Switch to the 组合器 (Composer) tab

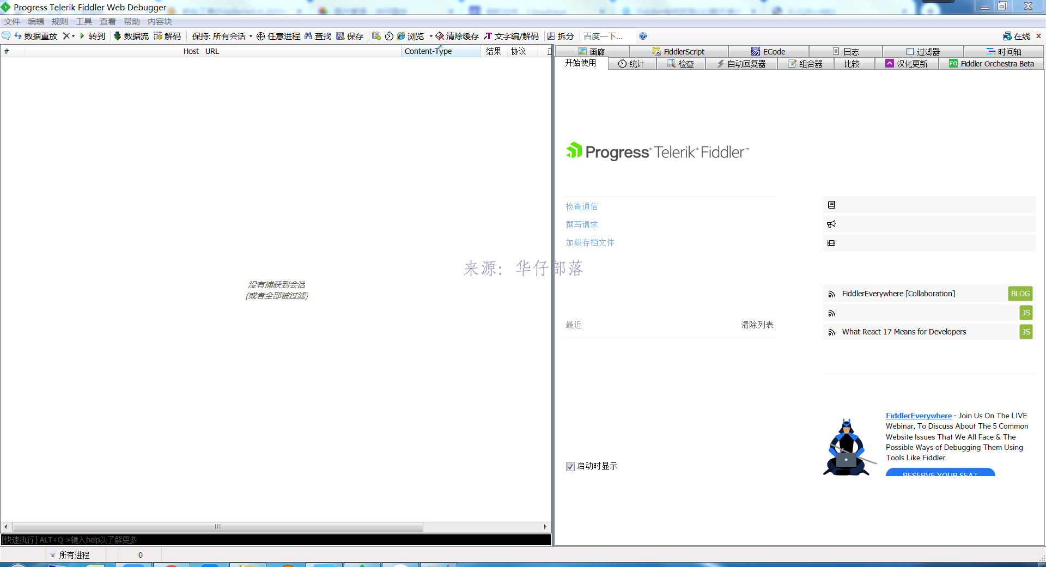[805, 64]
